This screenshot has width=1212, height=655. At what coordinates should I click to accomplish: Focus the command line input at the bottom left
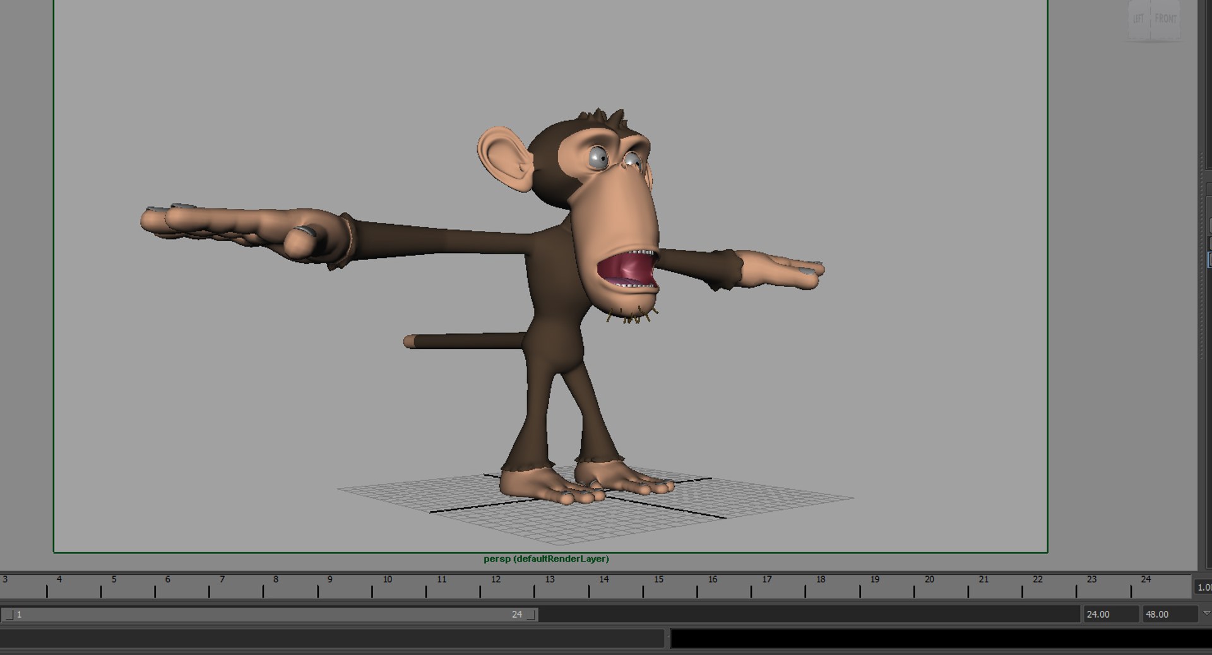click(332, 639)
